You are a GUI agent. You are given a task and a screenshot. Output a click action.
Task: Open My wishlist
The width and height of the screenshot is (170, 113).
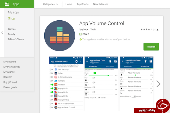pyautogui.click(x=9, y=72)
